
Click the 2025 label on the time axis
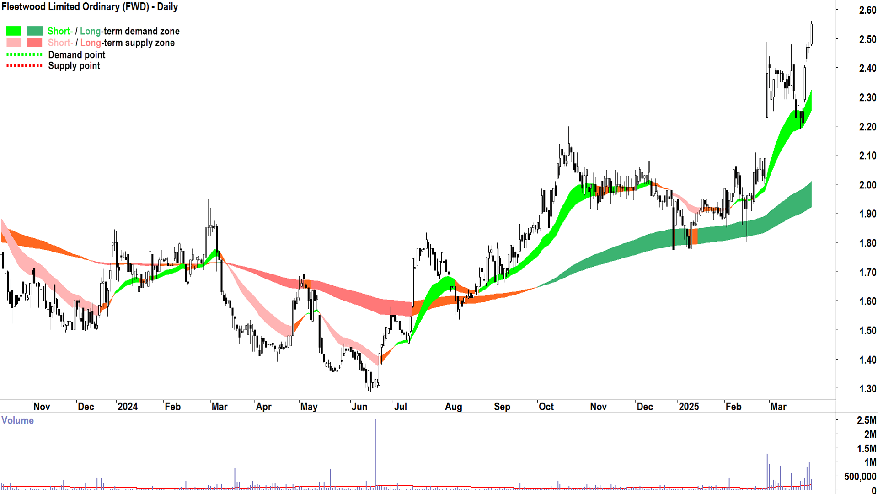pyautogui.click(x=689, y=407)
